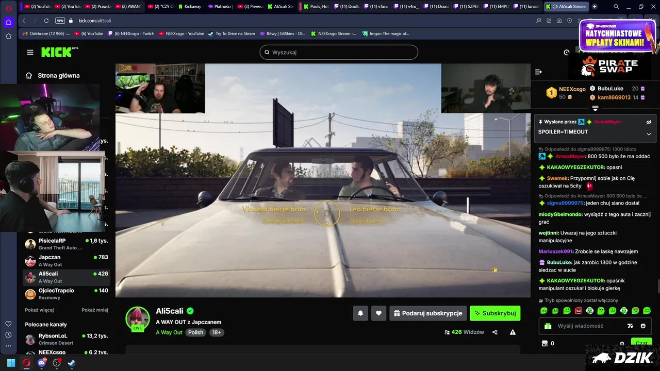Expand the chat leaderboard arrow
The image size is (660, 371).
(595, 108)
